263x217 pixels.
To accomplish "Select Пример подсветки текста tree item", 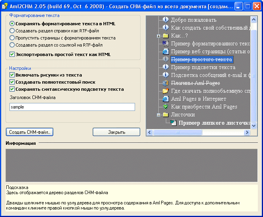I will (203, 67).
